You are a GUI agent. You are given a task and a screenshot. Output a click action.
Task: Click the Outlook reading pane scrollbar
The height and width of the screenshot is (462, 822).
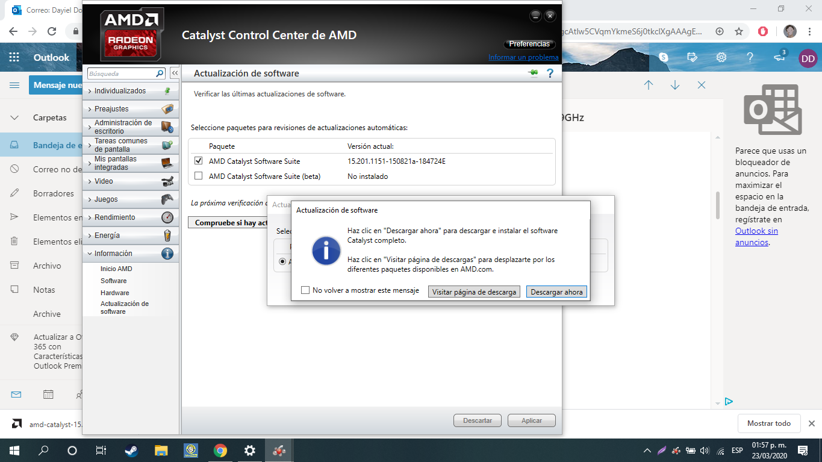717,206
